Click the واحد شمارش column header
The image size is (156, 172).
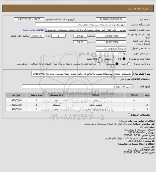click(57, 95)
